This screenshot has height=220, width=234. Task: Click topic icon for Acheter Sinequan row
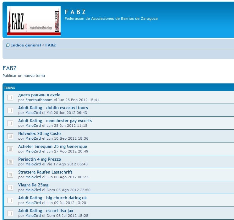pyautogui.click(x=10, y=149)
